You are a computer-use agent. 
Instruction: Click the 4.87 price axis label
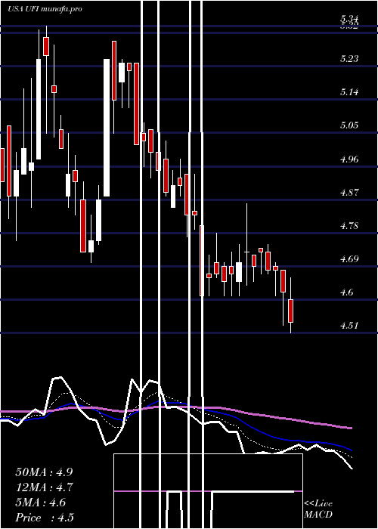pos(349,192)
